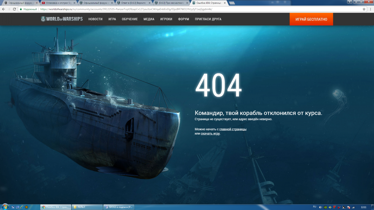Switch to the Ответ в [0.6.3] Верните tab
Viewport: 374px width, 210px height.
tap(133, 3)
